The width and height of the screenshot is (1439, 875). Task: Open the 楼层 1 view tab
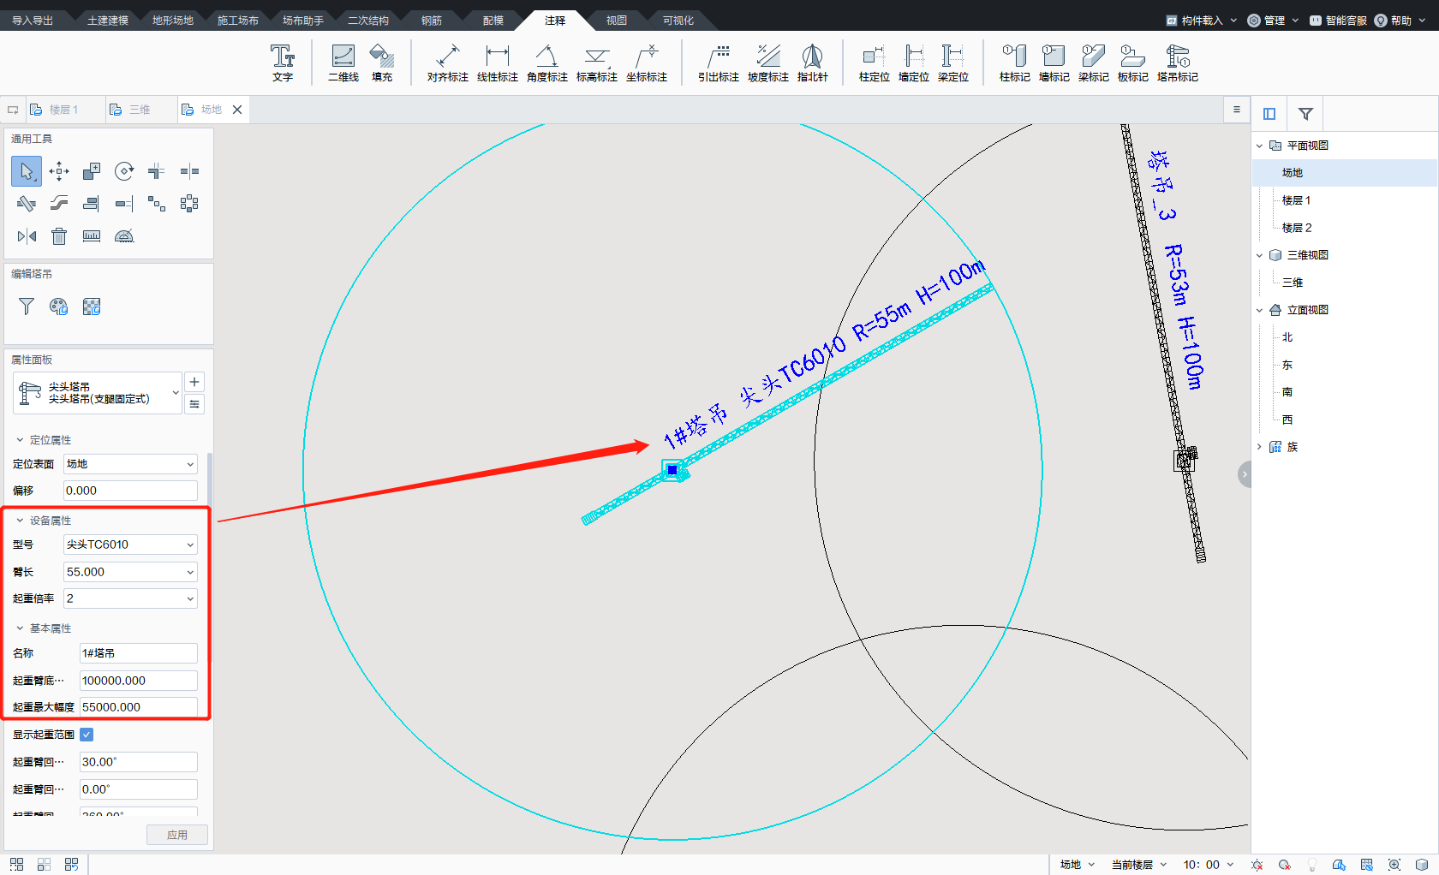pyautogui.click(x=63, y=110)
